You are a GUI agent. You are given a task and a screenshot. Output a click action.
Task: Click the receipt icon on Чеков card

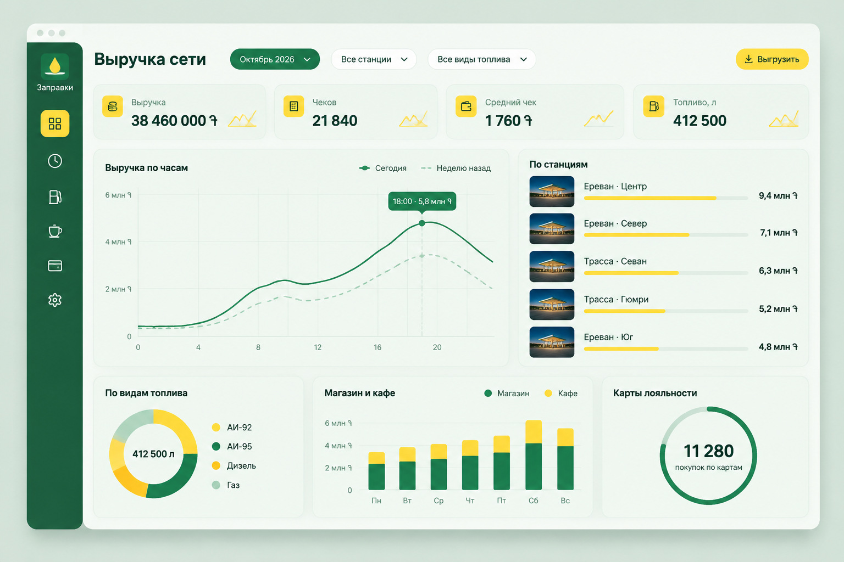coord(293,106)
